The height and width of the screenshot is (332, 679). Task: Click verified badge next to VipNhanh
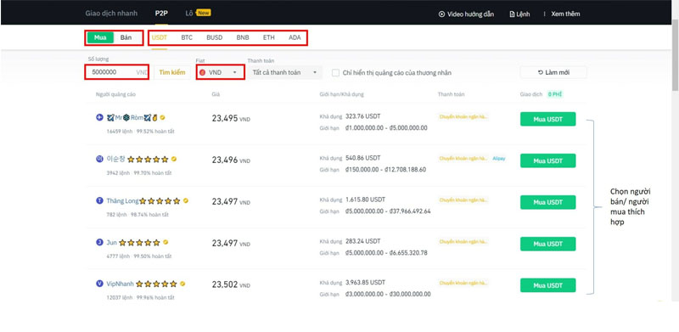click(182, 284)
